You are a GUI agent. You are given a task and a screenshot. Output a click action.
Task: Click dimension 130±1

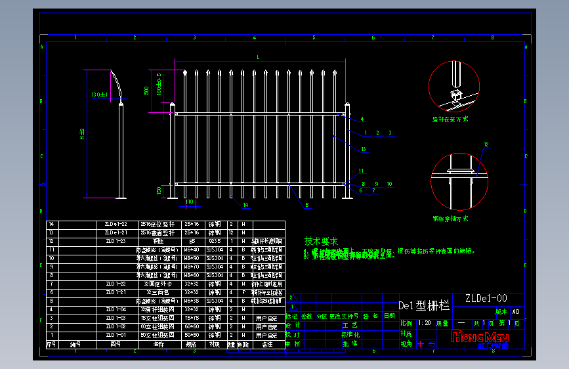(100, 95)
